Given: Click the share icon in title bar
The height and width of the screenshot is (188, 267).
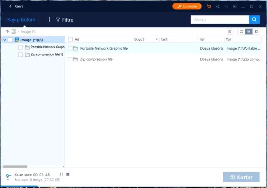Looking at the screenshot, I should (217, 7).
